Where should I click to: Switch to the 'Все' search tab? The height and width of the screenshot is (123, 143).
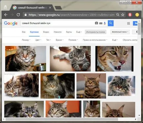click(x=24, y=32)
